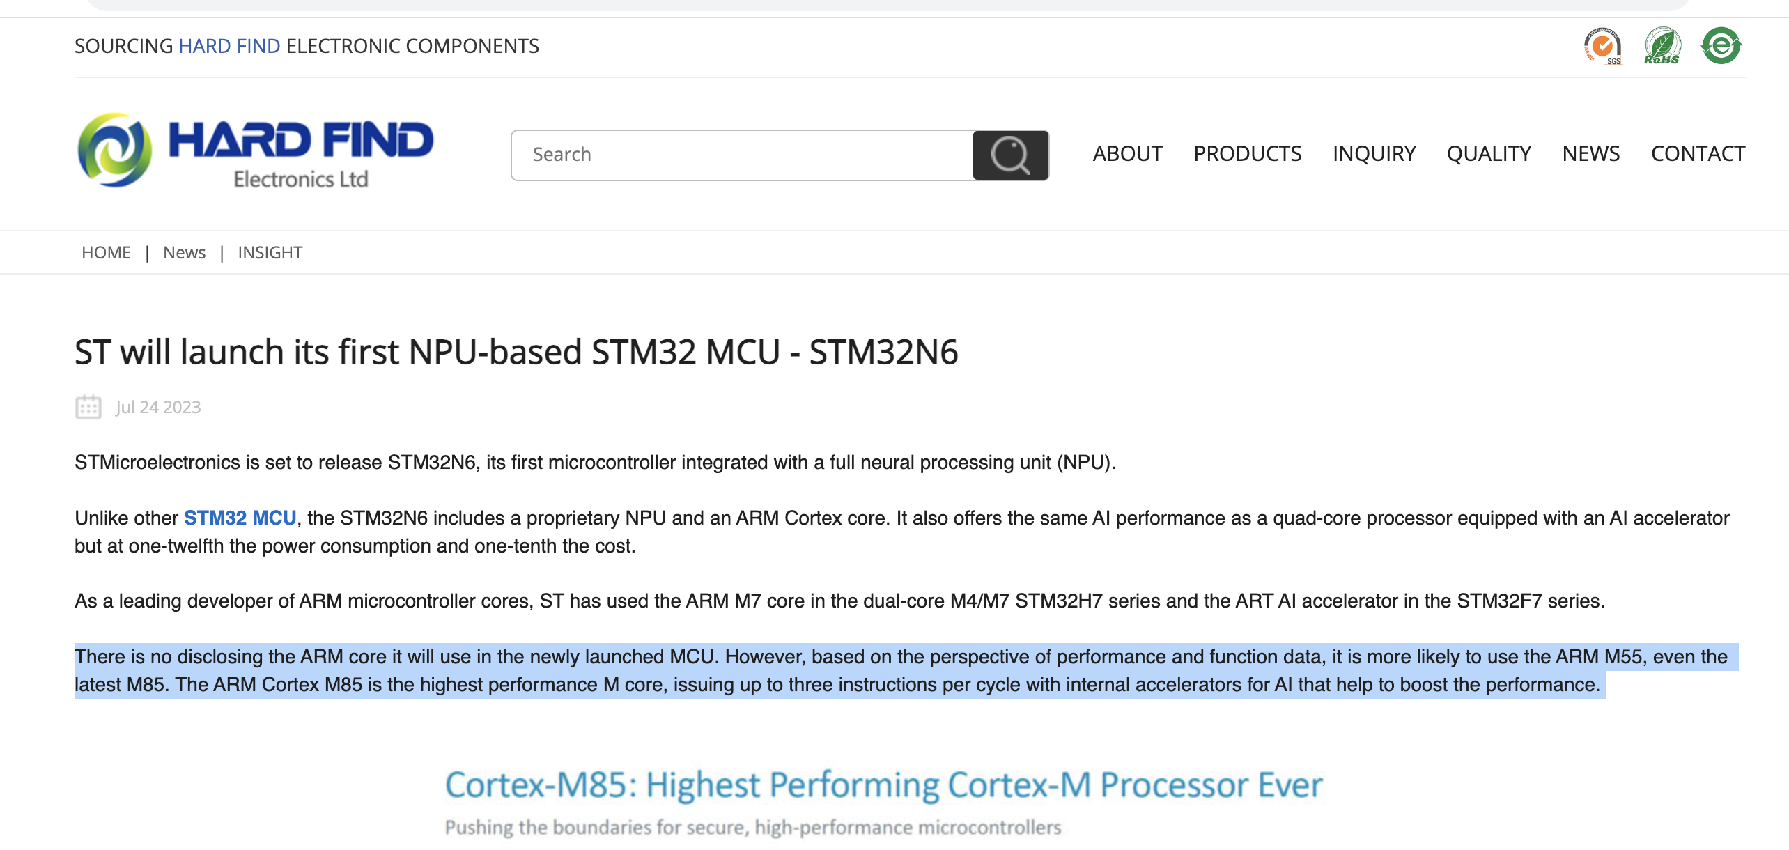Open the QUALITY menu item

coord(1489,153)
